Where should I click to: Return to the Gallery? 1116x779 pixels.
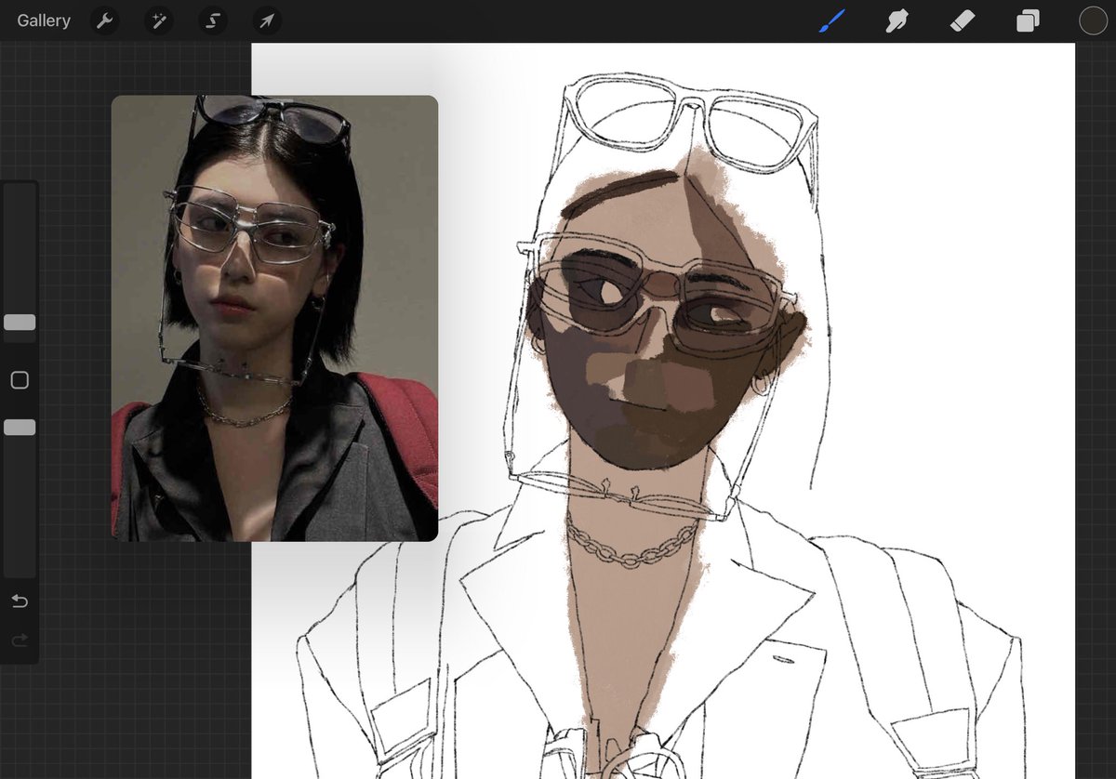point(44,20)
